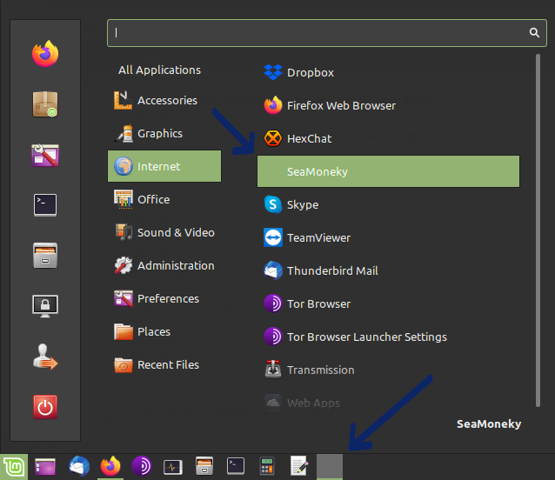Image resolution: width=555 pixels, height=480 pixels.
Task: Open Calculator from the taskbar
Action: click(x=267, y=466)
